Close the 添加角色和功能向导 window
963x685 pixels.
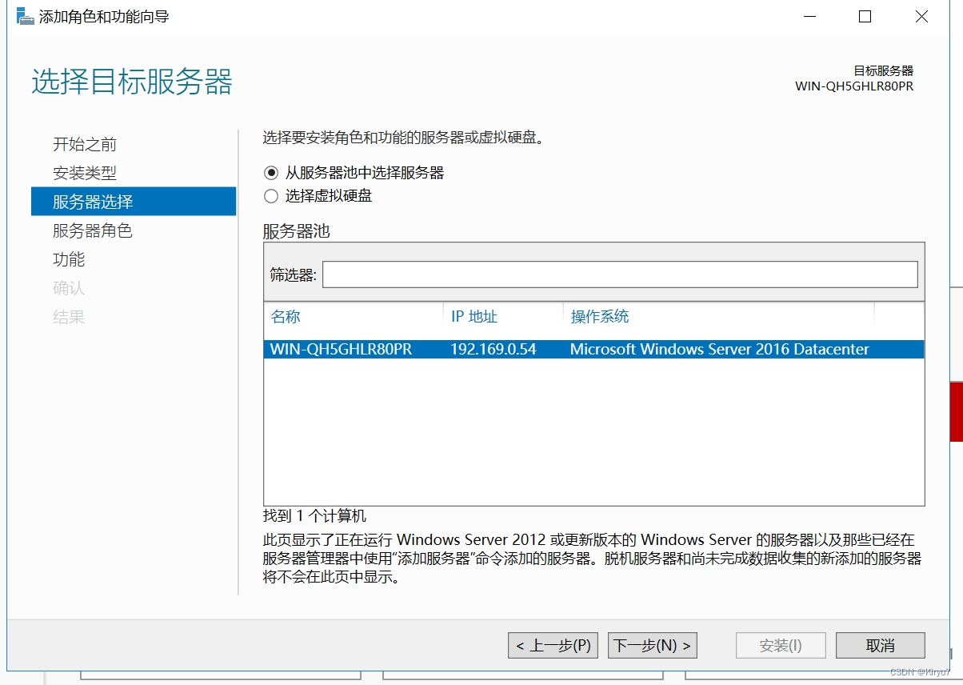pos(921,17)
